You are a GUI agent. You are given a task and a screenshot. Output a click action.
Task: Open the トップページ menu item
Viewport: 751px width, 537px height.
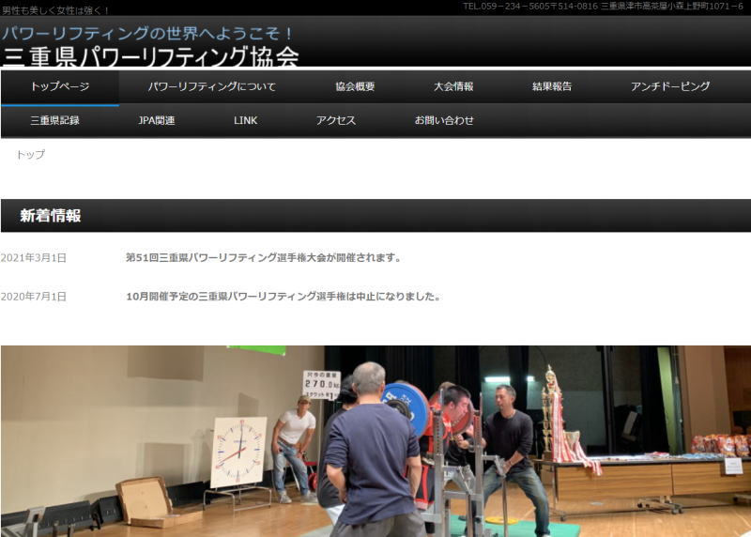(60, 86)
